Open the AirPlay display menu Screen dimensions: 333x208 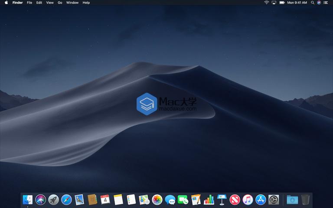[x=274, y=3]
